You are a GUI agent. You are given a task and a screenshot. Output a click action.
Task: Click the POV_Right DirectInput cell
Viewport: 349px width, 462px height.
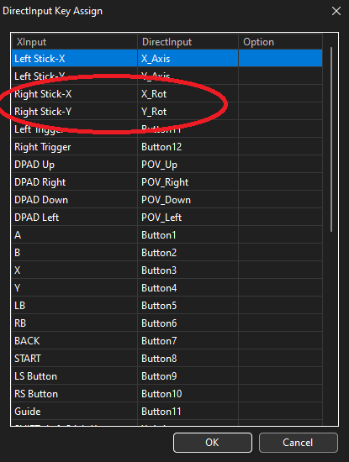(188, 182)
